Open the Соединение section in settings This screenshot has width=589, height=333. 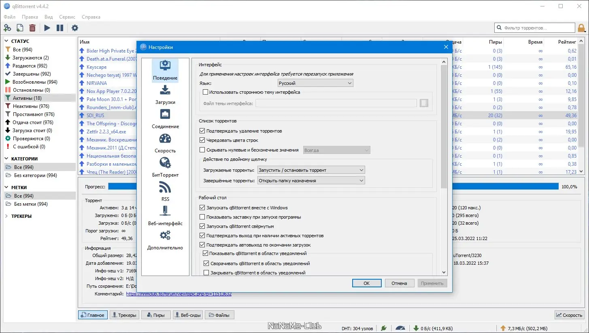tap(165, 119)
